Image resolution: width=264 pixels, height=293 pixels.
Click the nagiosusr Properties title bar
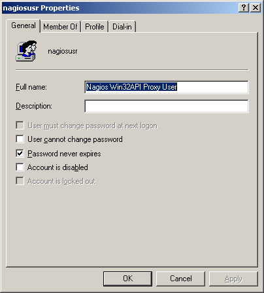coord(120,8)
